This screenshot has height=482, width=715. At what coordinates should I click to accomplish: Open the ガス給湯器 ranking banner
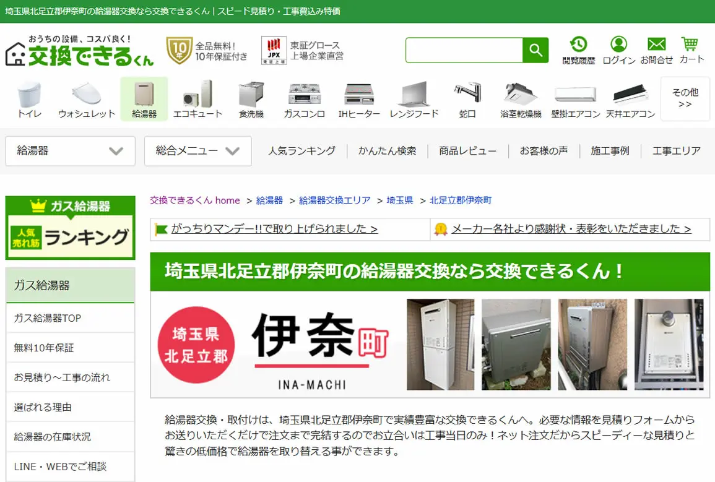70,228
